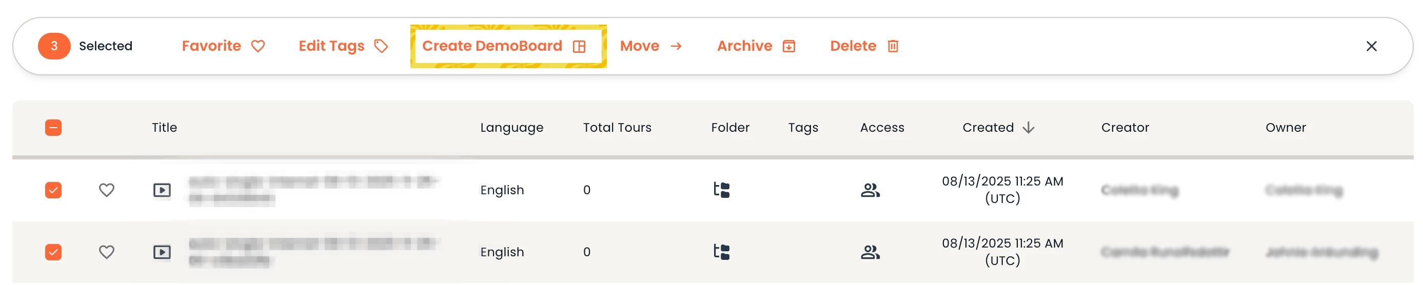This screenshot has width=1423, height=285.
Task: Click the second row's access people icon
Action: (x=870, y=252)
